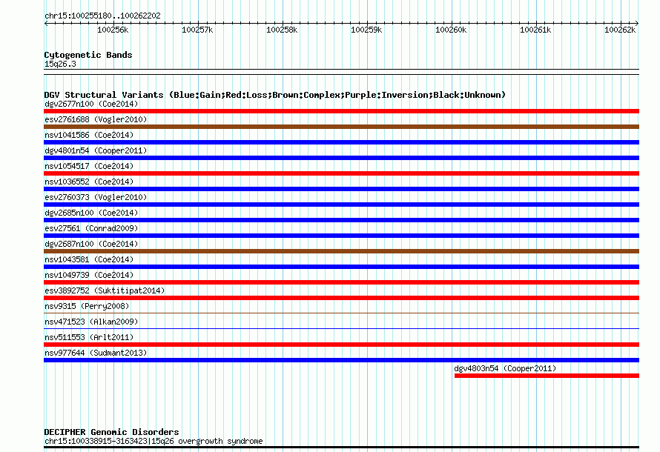660x452 pixels.
Task: Click the esv2761688 (Vogler2010) label
Action: point(96,119)
